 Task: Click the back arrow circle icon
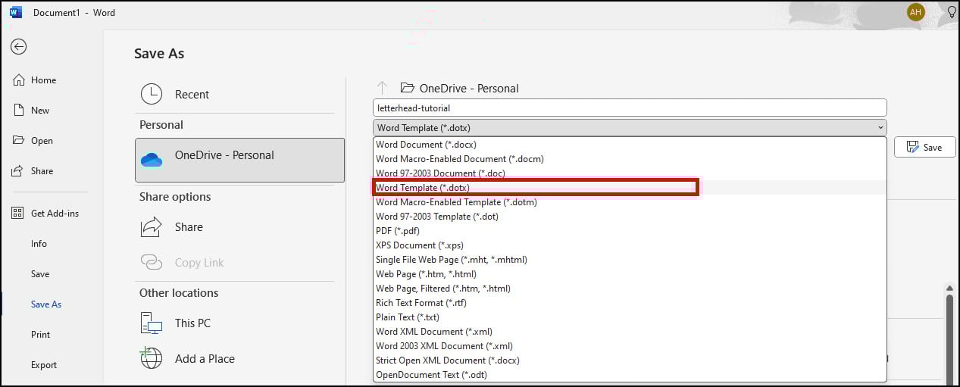18,47
